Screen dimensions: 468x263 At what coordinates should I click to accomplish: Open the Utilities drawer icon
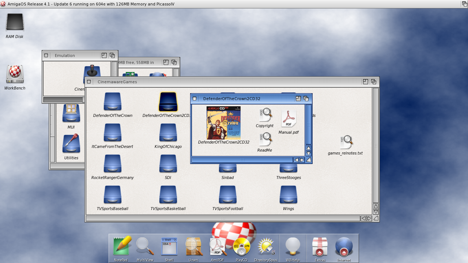71,144
